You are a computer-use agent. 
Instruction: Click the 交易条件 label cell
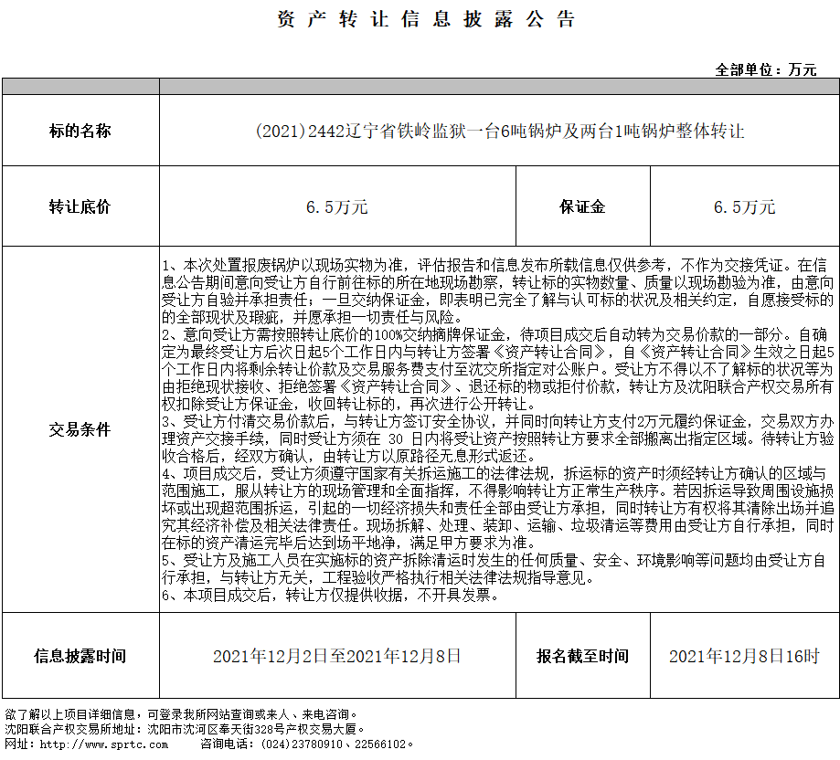[x=80, y=429]
